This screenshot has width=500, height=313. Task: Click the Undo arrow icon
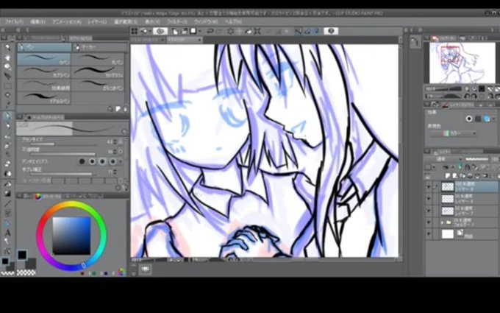coord(210,31)
